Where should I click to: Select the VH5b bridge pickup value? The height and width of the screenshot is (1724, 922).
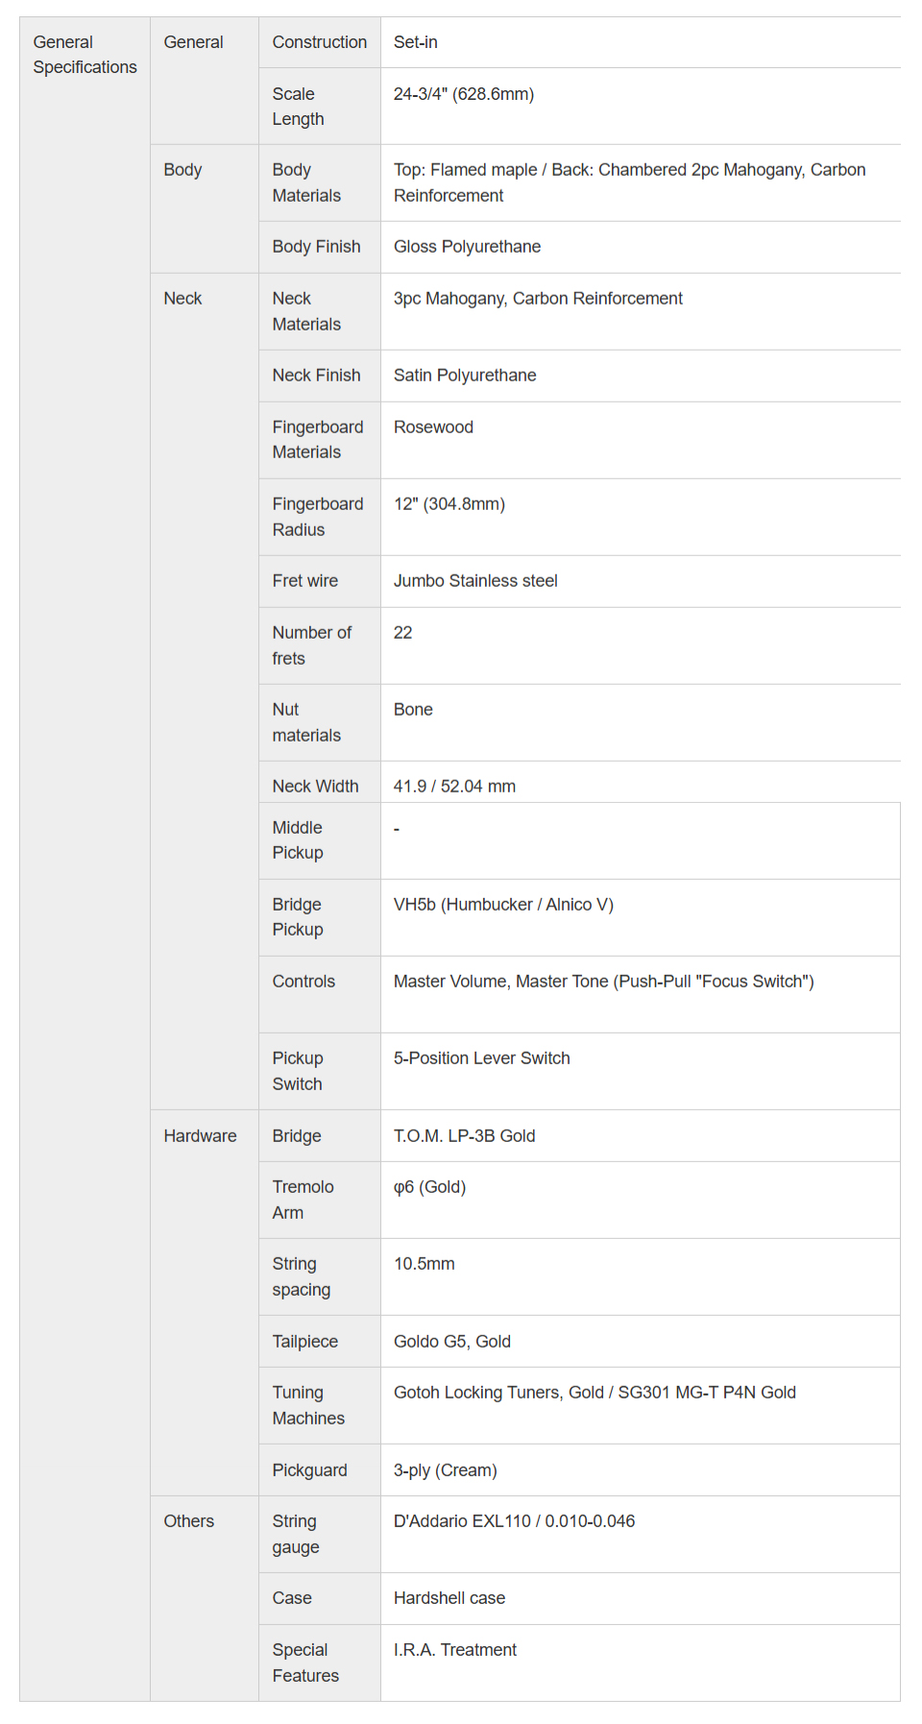(503, 905)
